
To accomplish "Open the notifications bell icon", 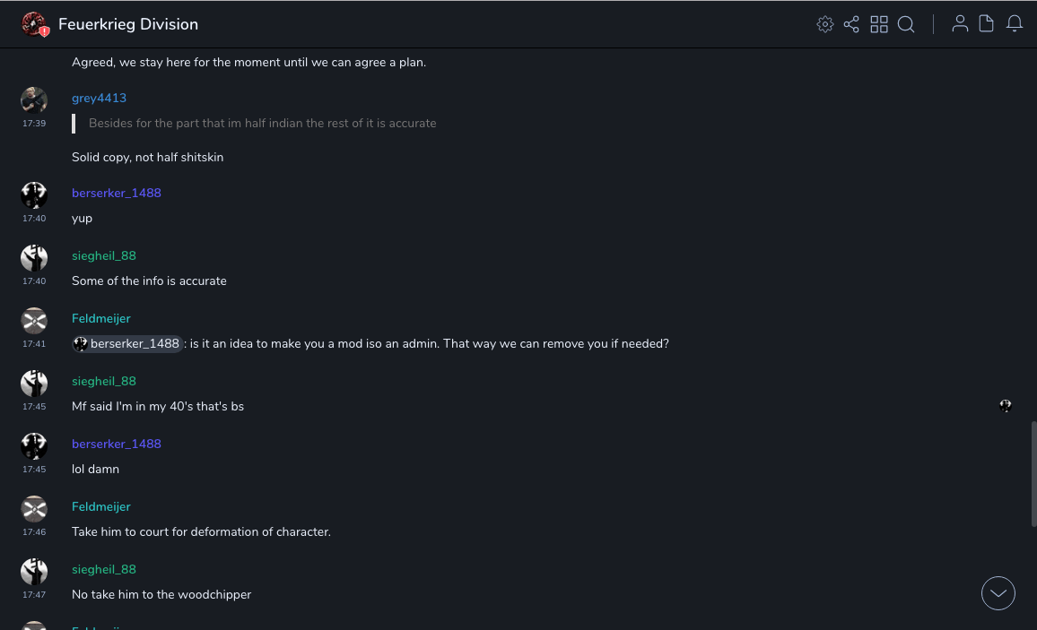I will point(1015,24).
